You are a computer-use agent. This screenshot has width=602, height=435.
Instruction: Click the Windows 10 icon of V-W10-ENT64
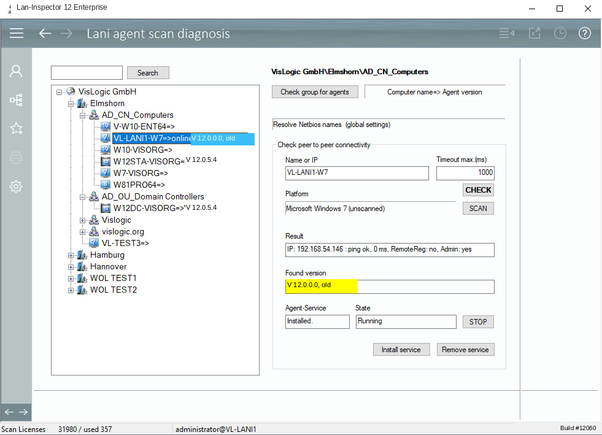[106, 126]
